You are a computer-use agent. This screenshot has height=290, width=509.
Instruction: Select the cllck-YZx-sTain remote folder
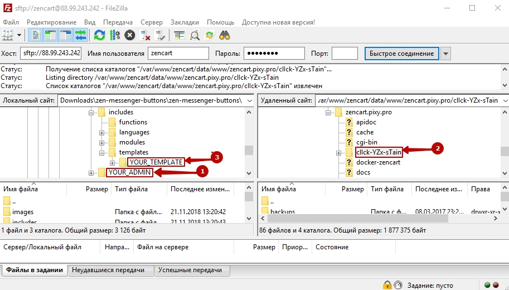click(x=379, y=152)
